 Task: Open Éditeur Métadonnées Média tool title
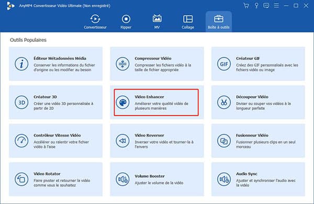[x=60, y=59]
